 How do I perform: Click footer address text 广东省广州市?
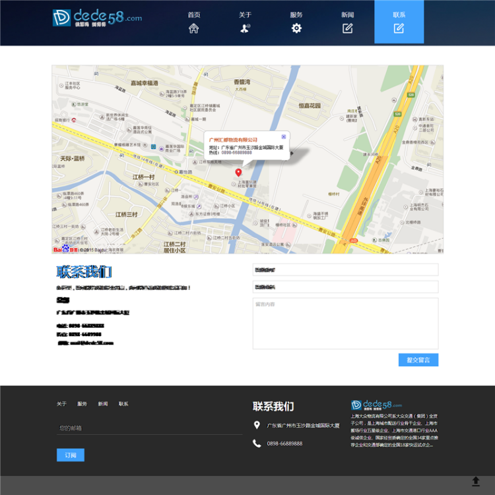click(x=303, y=426)
